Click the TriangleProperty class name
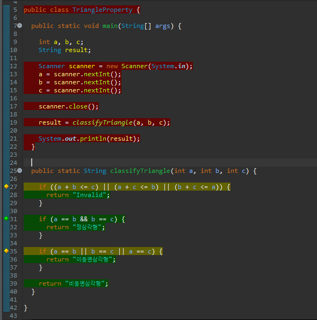Viewport: 317px width, 320px height. point(102,10)
